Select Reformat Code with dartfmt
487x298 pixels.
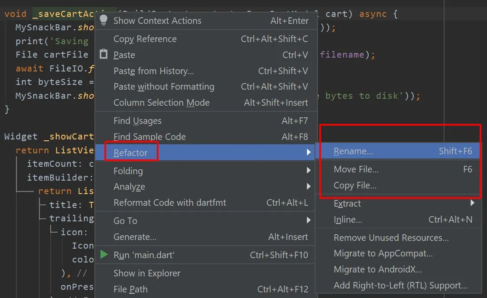[x=170, y=203]
